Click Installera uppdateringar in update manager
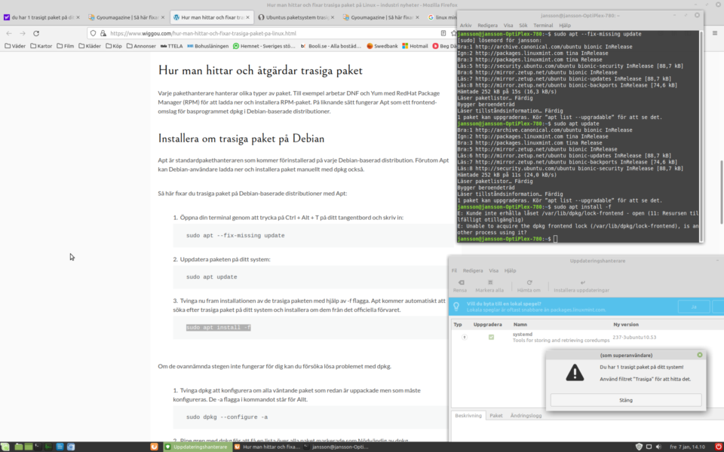The height and width of the screenshot is (452, 724). [x=581, y=286]
